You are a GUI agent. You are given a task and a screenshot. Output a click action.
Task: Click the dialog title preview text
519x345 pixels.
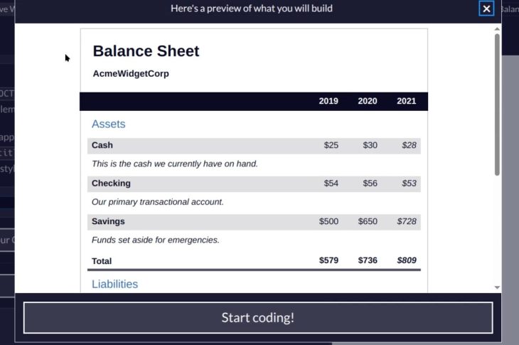(252, 9)
